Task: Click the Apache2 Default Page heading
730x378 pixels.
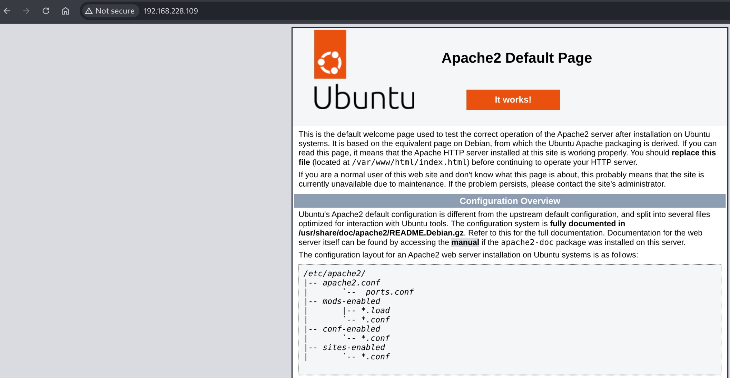Action: [x=516, y=58]
